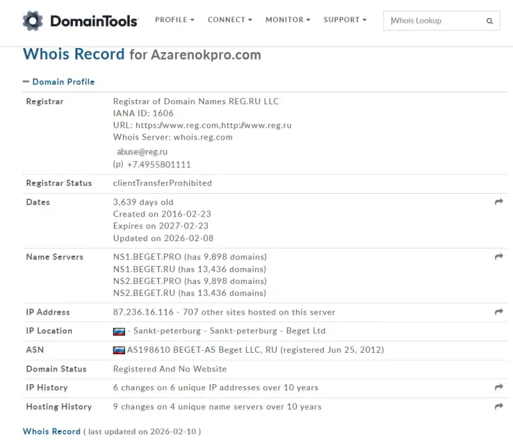Click the Registrar of Domain Names REG.RU LLC text

coord(196,102)
